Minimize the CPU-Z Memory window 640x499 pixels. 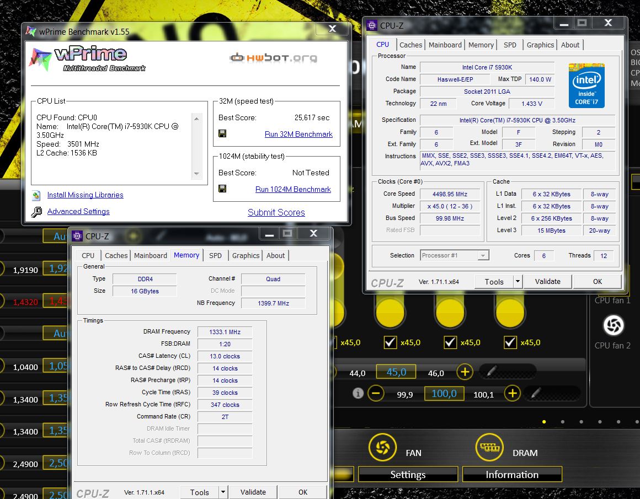pos(269,234)
